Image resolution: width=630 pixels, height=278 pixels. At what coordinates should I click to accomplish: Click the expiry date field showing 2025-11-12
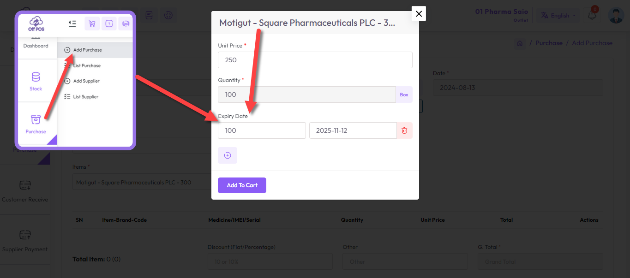(353, 130)
